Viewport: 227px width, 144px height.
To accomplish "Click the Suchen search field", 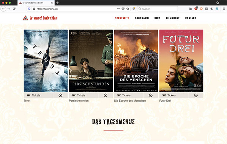I will tap(158, 9).
